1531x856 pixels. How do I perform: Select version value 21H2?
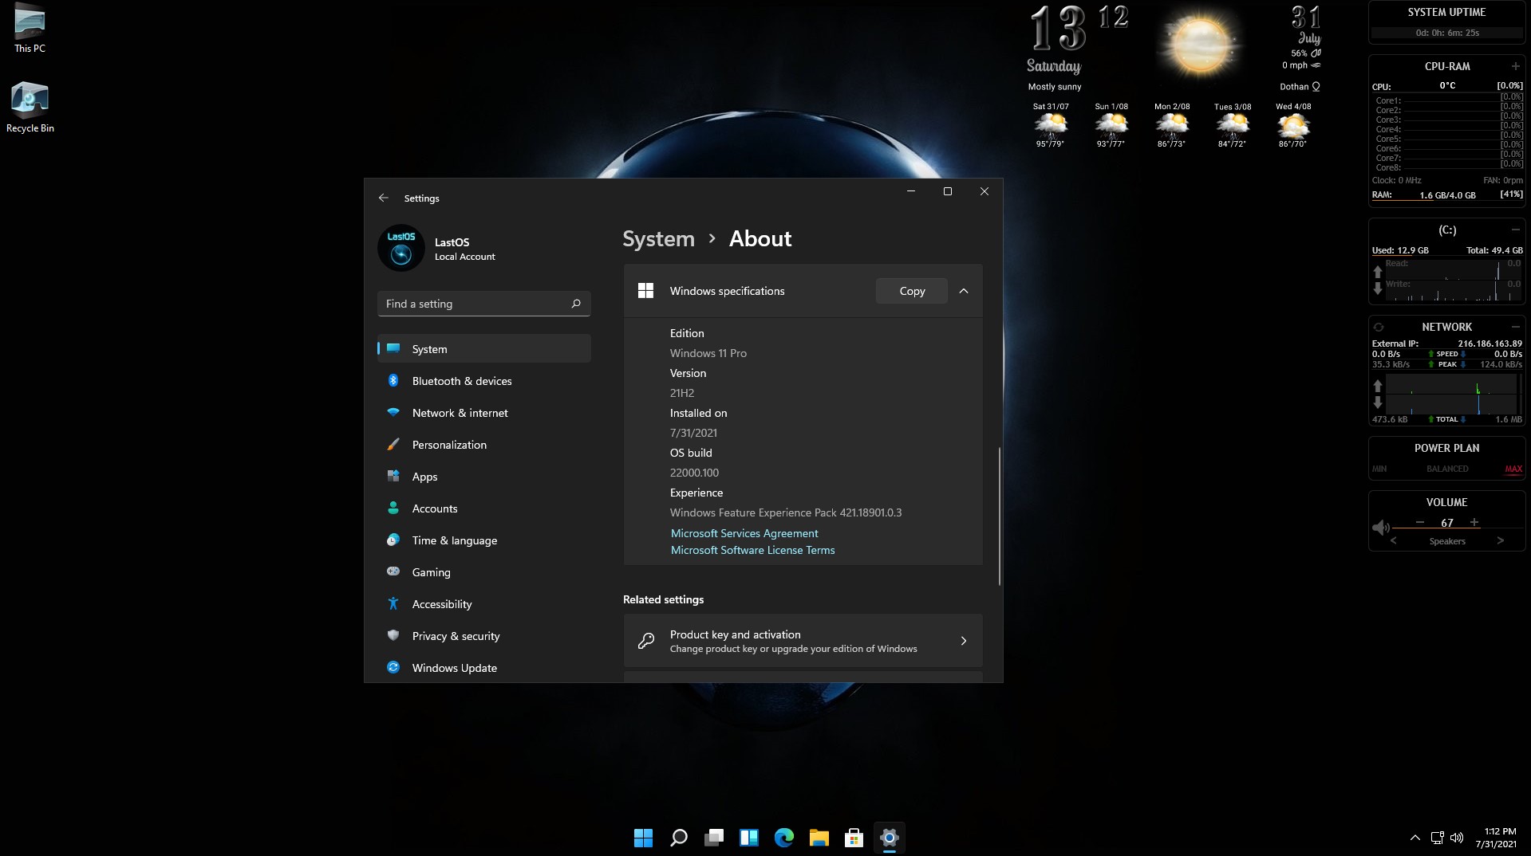click(682, 393)
